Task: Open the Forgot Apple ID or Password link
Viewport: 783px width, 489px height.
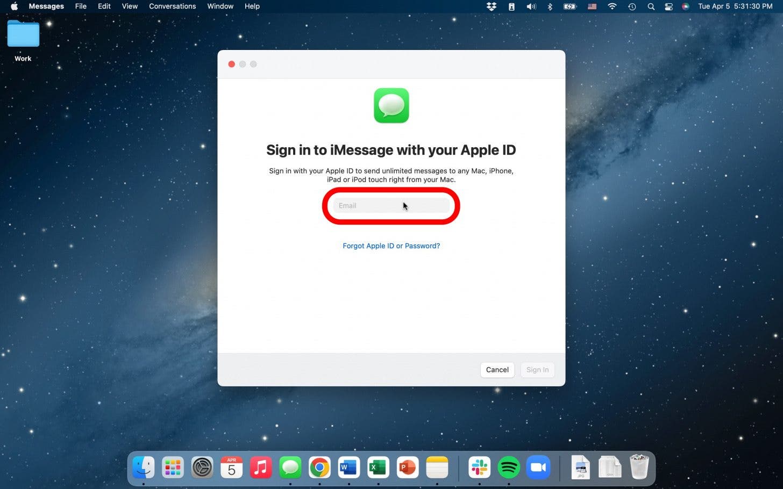Action: point(391,246)
